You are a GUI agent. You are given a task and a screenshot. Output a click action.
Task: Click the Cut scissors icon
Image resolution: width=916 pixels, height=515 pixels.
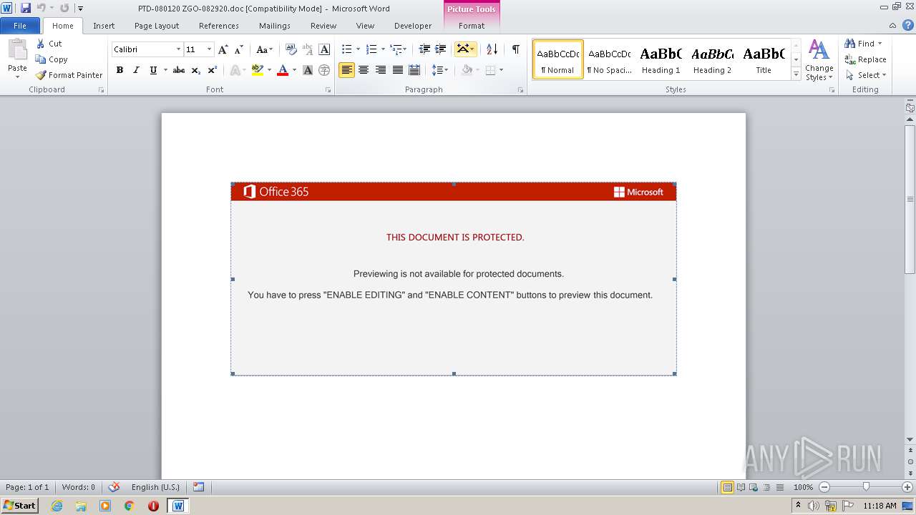coord(41,44)
